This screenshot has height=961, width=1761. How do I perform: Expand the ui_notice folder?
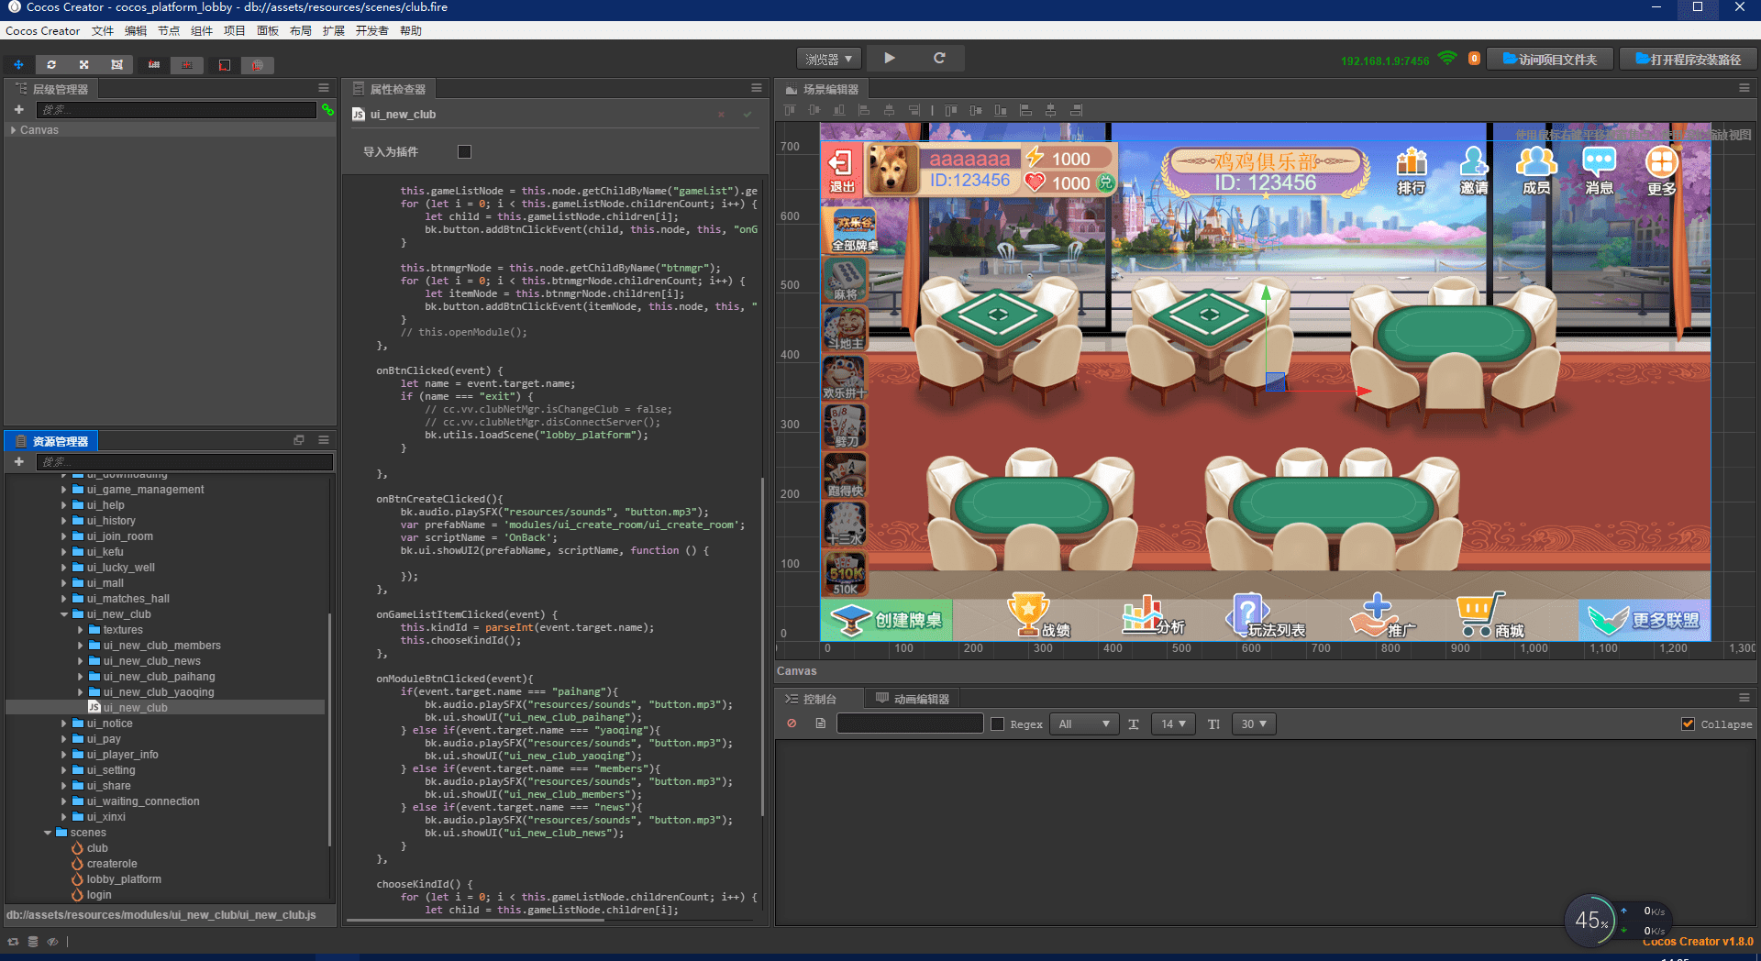64,724
